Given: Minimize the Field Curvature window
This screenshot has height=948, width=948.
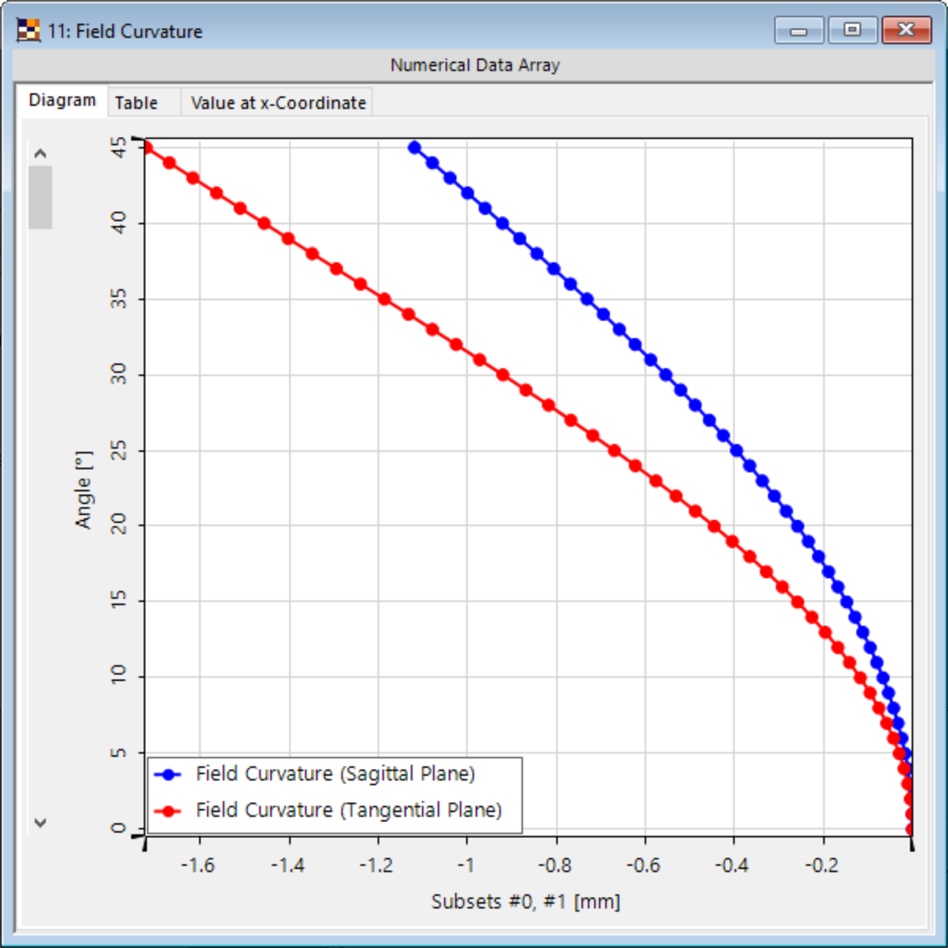Looking at the screenshot, I should click(x=798, y=30).
